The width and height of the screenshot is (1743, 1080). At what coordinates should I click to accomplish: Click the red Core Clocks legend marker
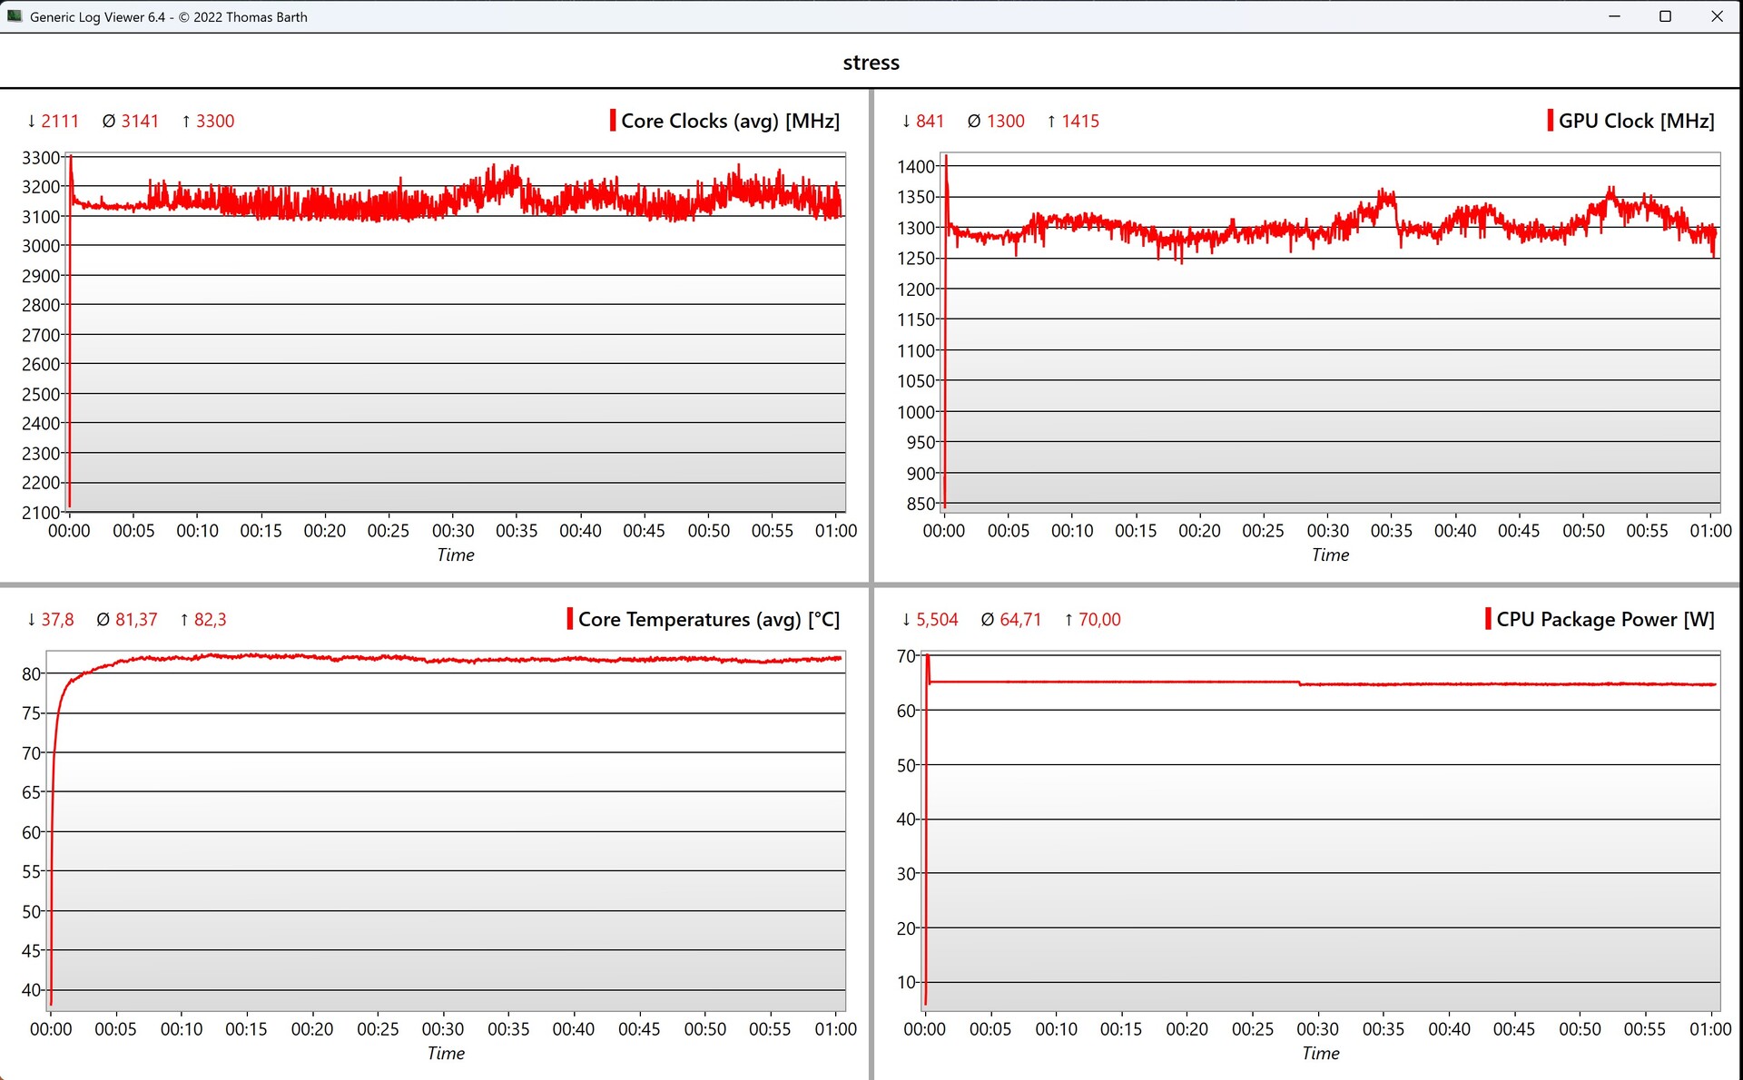pyautogui.click(x=613, y=121)
